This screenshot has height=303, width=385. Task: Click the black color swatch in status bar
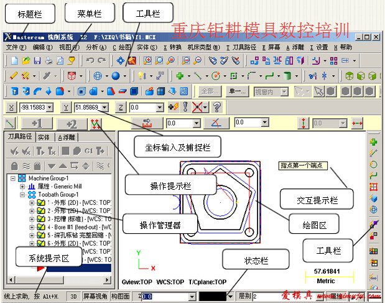pyautogui.click(x=213, y=297)
